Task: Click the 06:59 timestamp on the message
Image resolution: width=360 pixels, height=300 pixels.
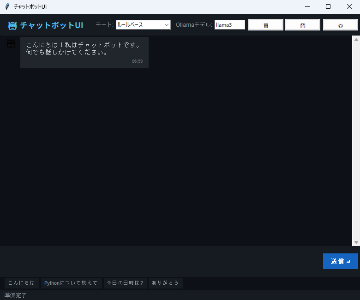Action: tap(137, 61)
